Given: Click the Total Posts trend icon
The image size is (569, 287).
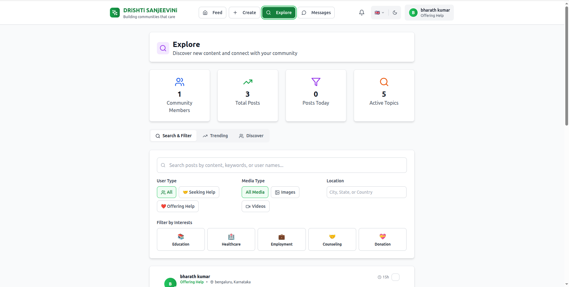Looking at the screenshot, I should pos(248,82).
